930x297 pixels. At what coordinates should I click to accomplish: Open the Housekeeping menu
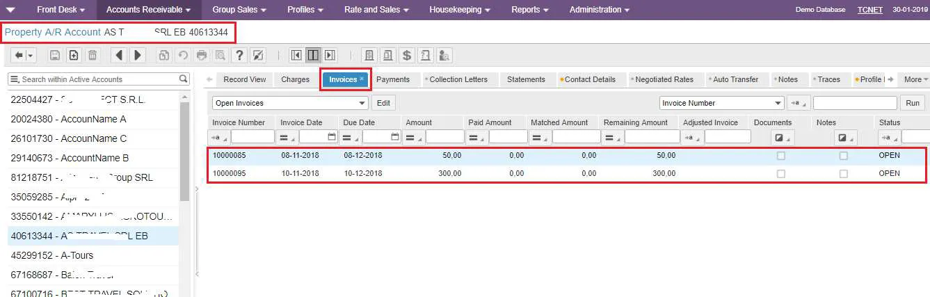point(460,10)
